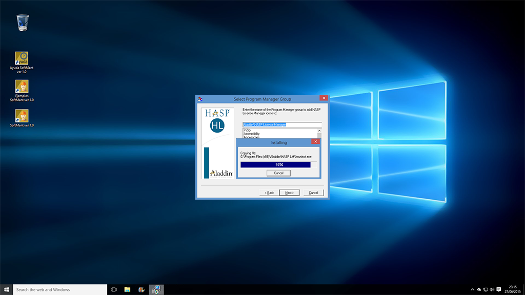
Task: Click the OneDrive cloud tray icon
Action: point(479,289)
